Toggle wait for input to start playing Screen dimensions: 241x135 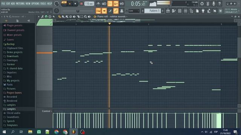(104, 3)
